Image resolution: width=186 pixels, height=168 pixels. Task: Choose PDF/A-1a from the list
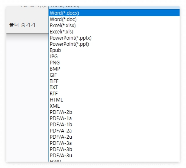coord(114,118)
